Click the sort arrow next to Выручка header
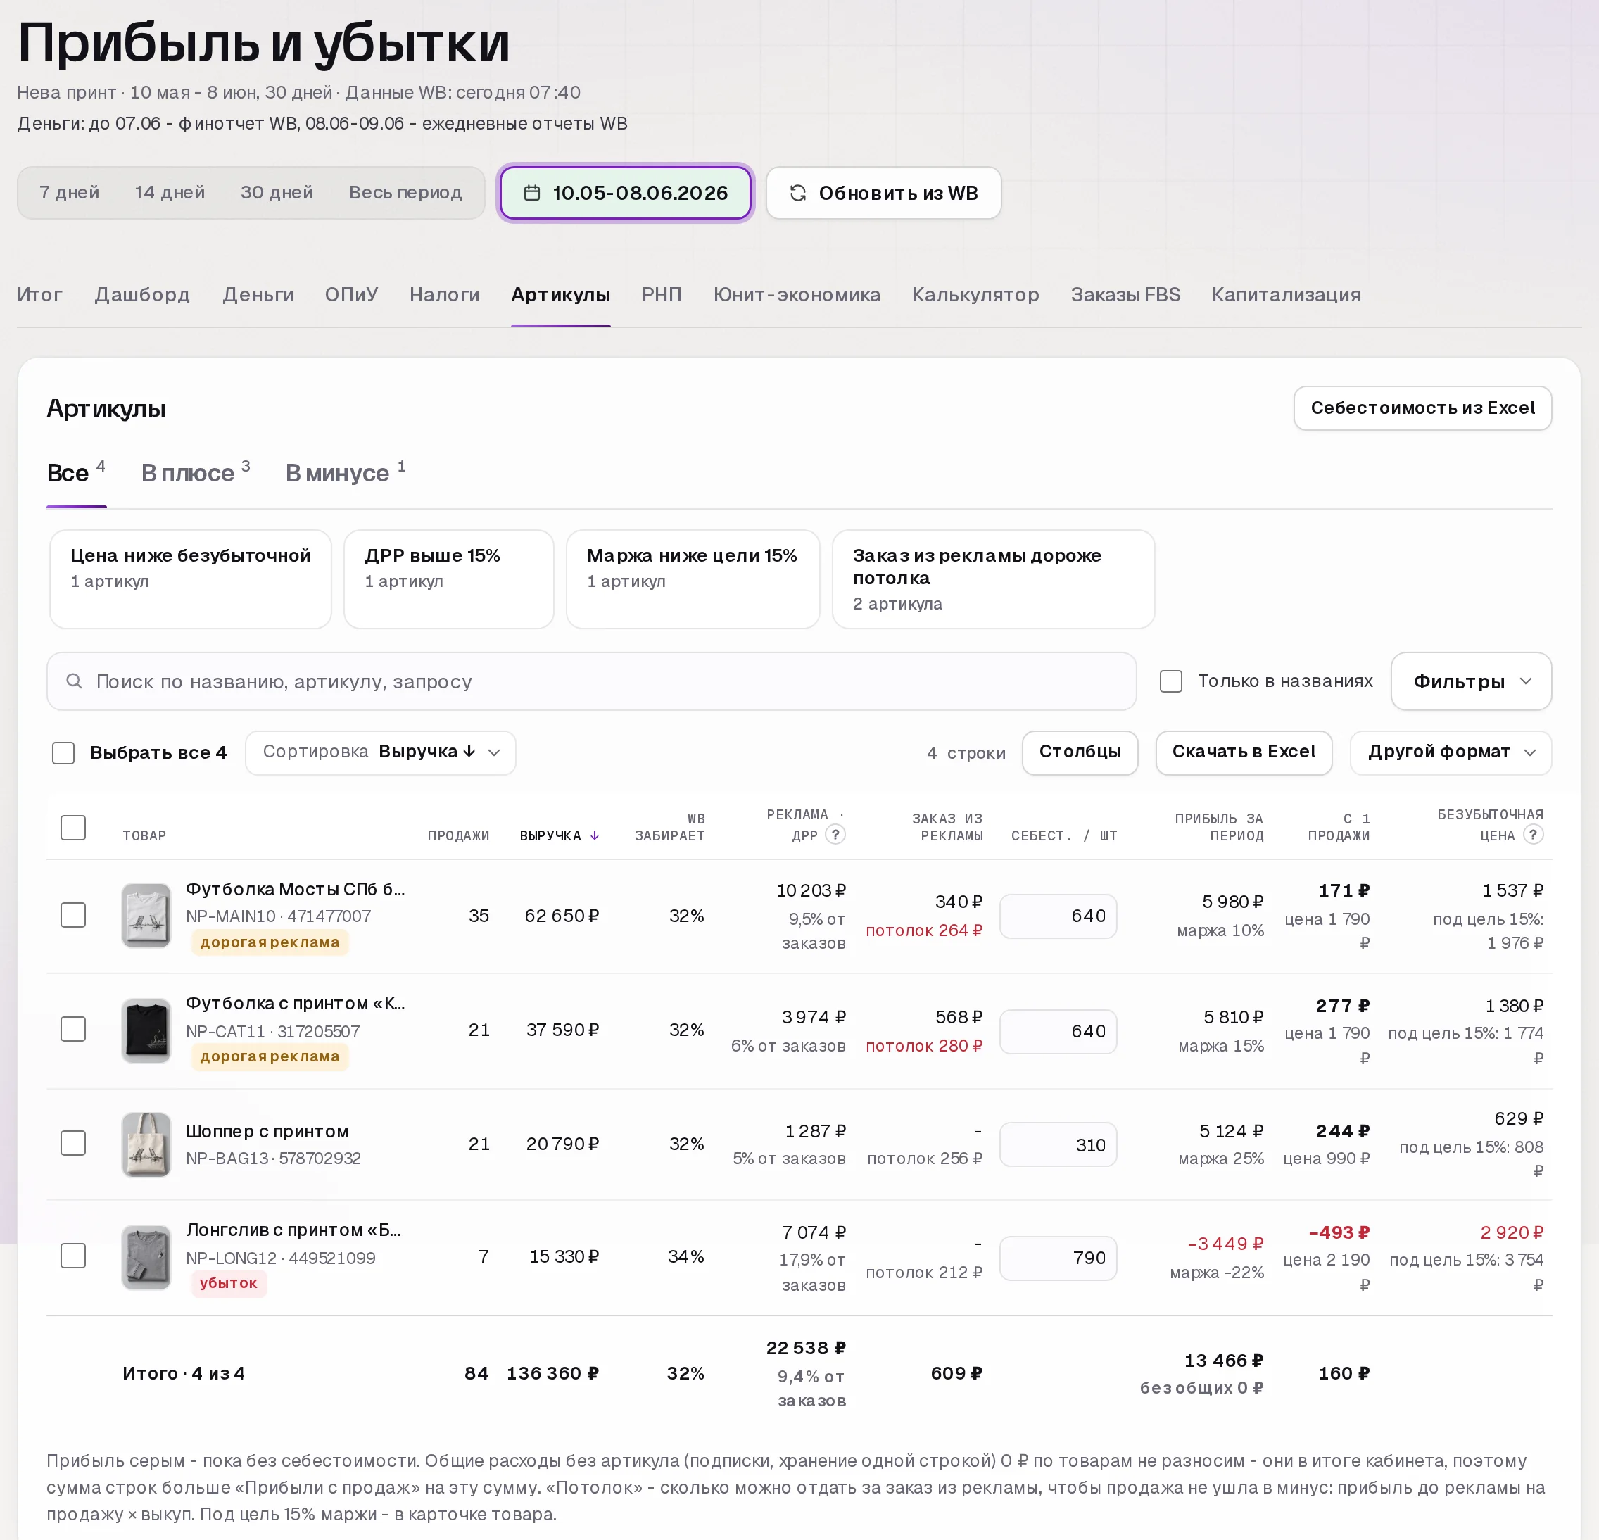Image resolution: width=1599 pixels, height=1540 pixels. (x=595, y=835)
